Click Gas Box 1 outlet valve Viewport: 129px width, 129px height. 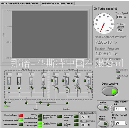coord(26,103)
